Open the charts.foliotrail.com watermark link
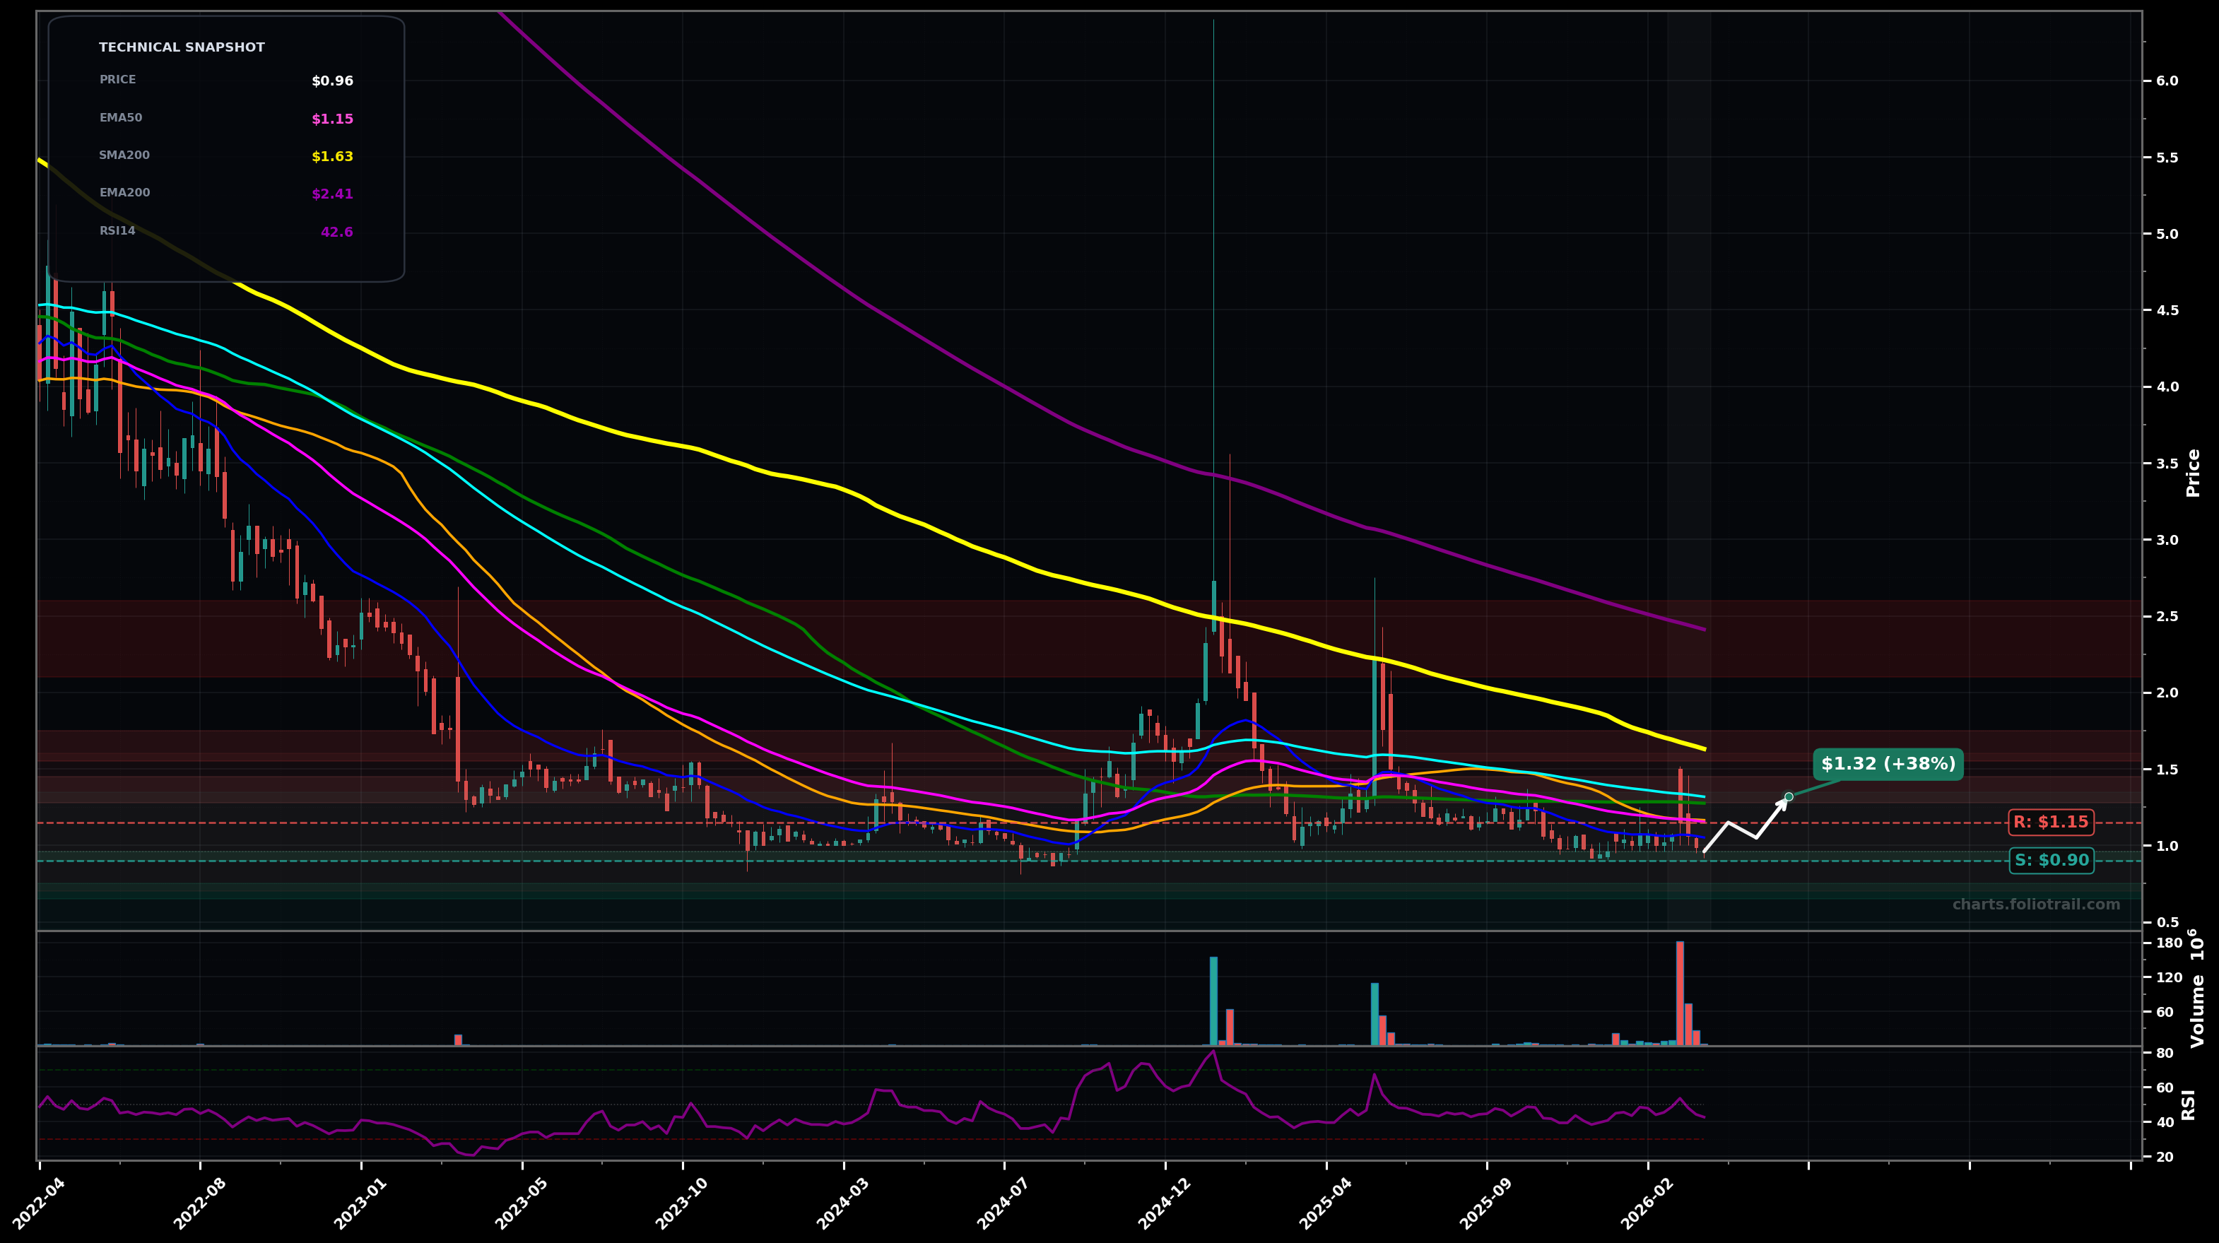Screen dimensions: 2219x1243 click(2035, 905)
